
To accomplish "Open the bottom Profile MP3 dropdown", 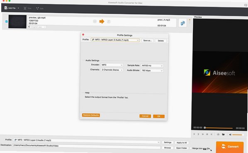I will (87, 141).
